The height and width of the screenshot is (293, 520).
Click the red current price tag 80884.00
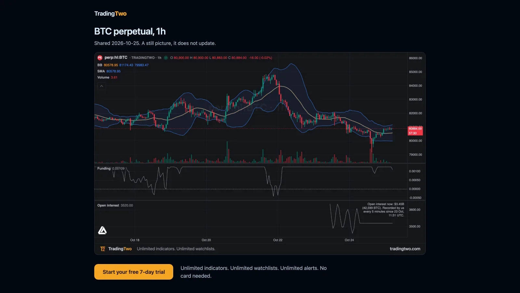pyautogui.click(x=415, y=131)
